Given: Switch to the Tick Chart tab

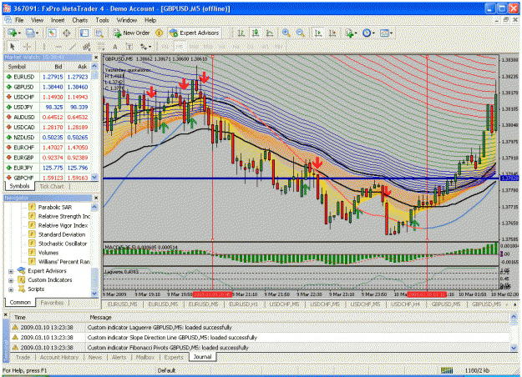Looking at the screenshot, I should (52, 187).
